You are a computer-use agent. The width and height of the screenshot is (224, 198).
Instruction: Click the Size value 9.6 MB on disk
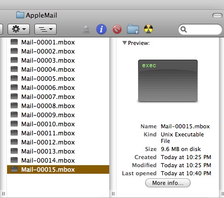181,149
